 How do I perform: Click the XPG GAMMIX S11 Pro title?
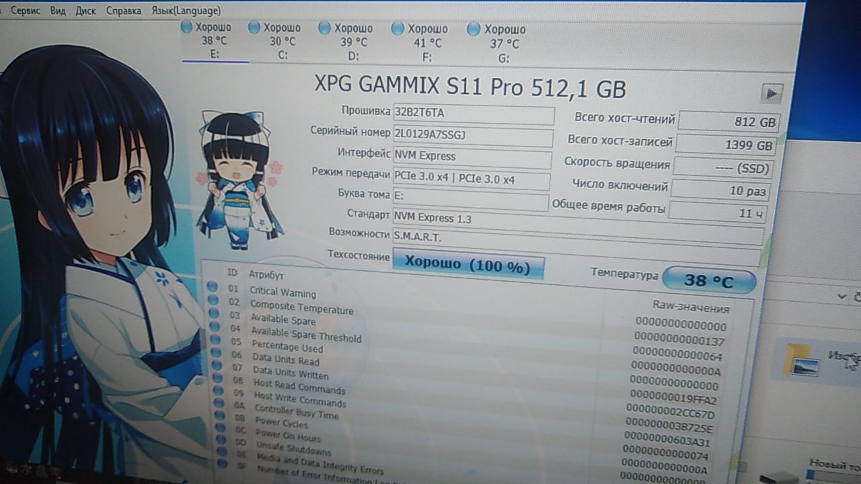[x=470, y=87]
